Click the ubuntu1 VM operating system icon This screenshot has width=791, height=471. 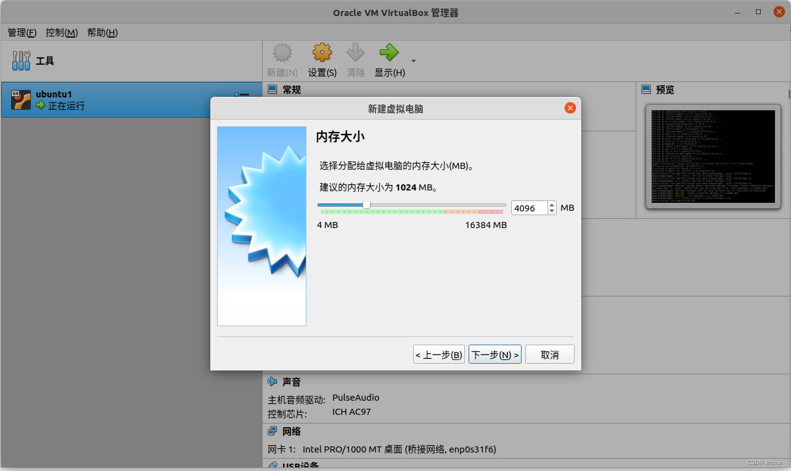(x=21, y=100)
